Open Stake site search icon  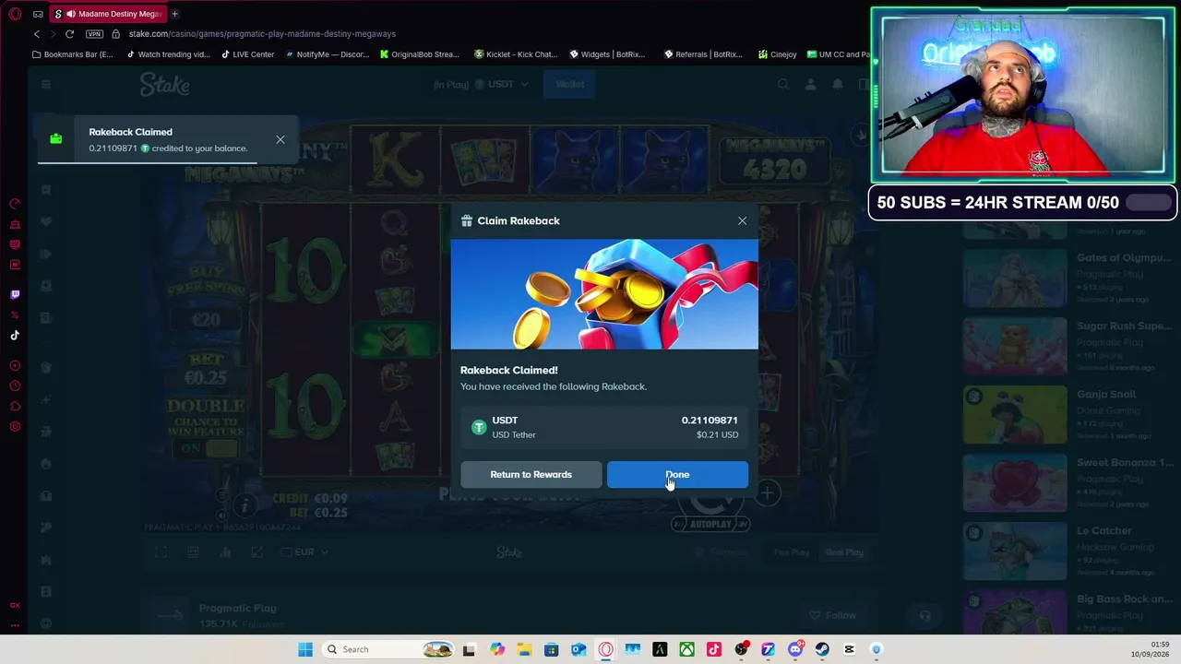tap(783, 85)
